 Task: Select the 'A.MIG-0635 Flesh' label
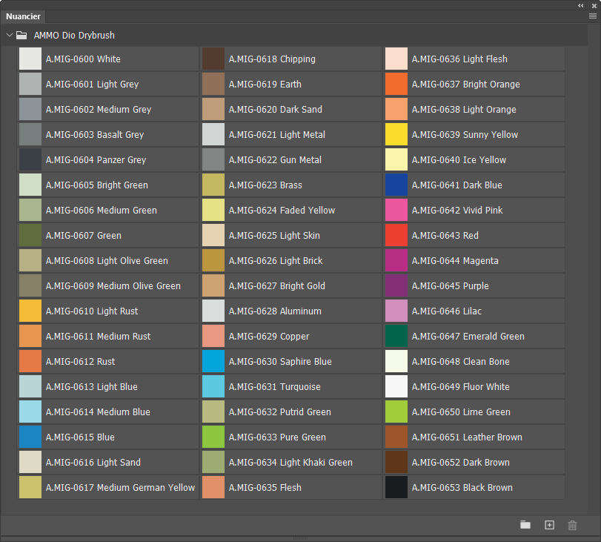pyautogui.click(x=265, y=488)
